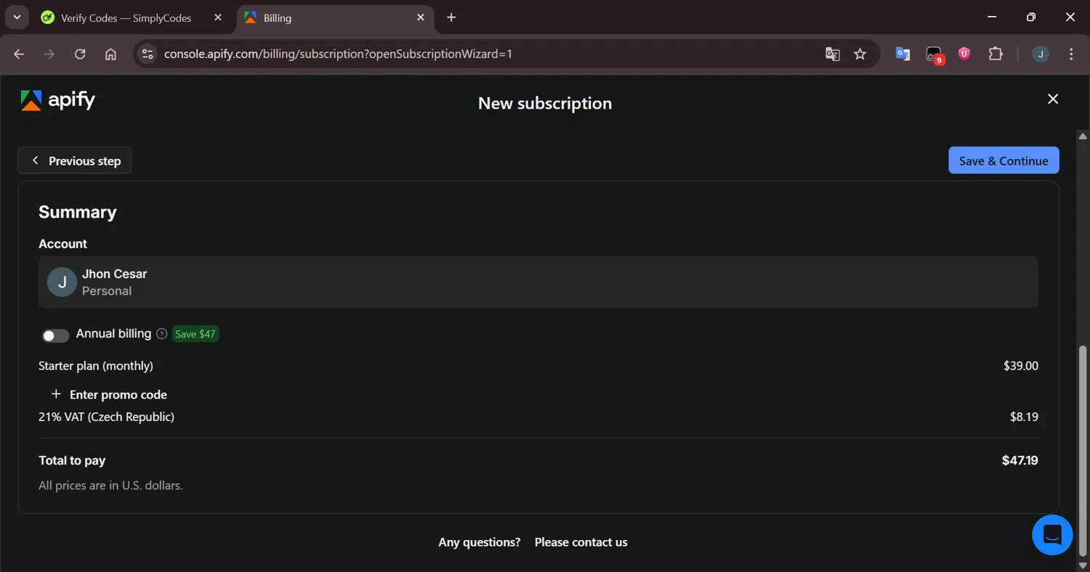This screenshot has height=572, width=1090.
Task: Restore down the browser window
Action: 1031,17
